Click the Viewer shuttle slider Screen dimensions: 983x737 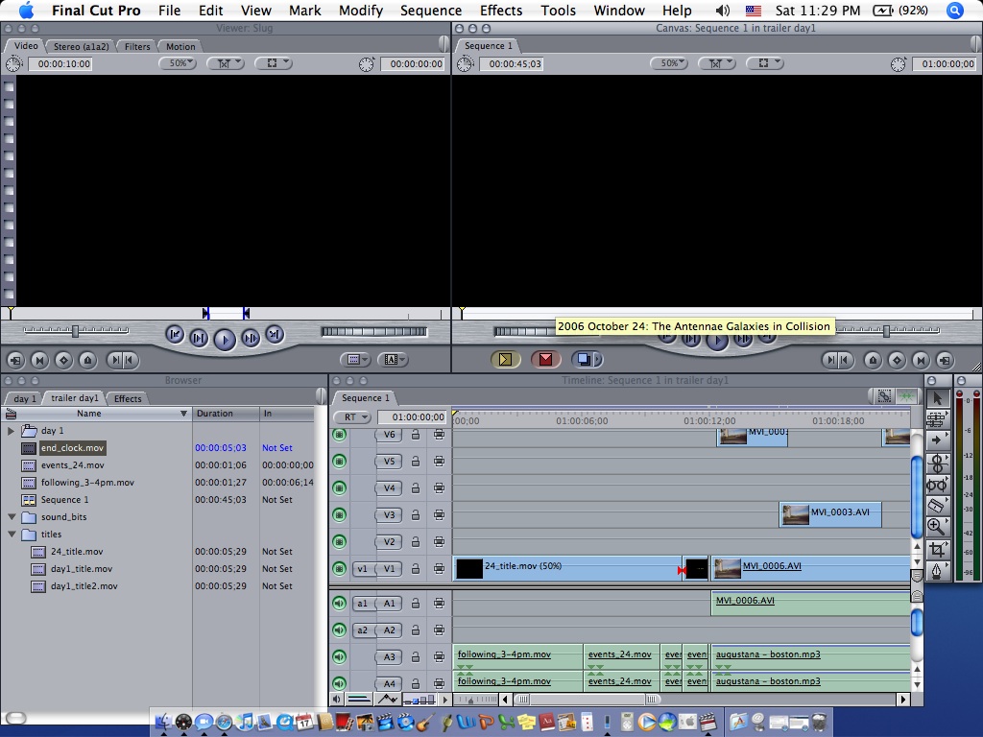[x=75, y=330]
